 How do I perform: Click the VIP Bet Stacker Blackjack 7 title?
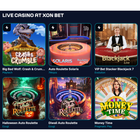click(x=114, y=69)
